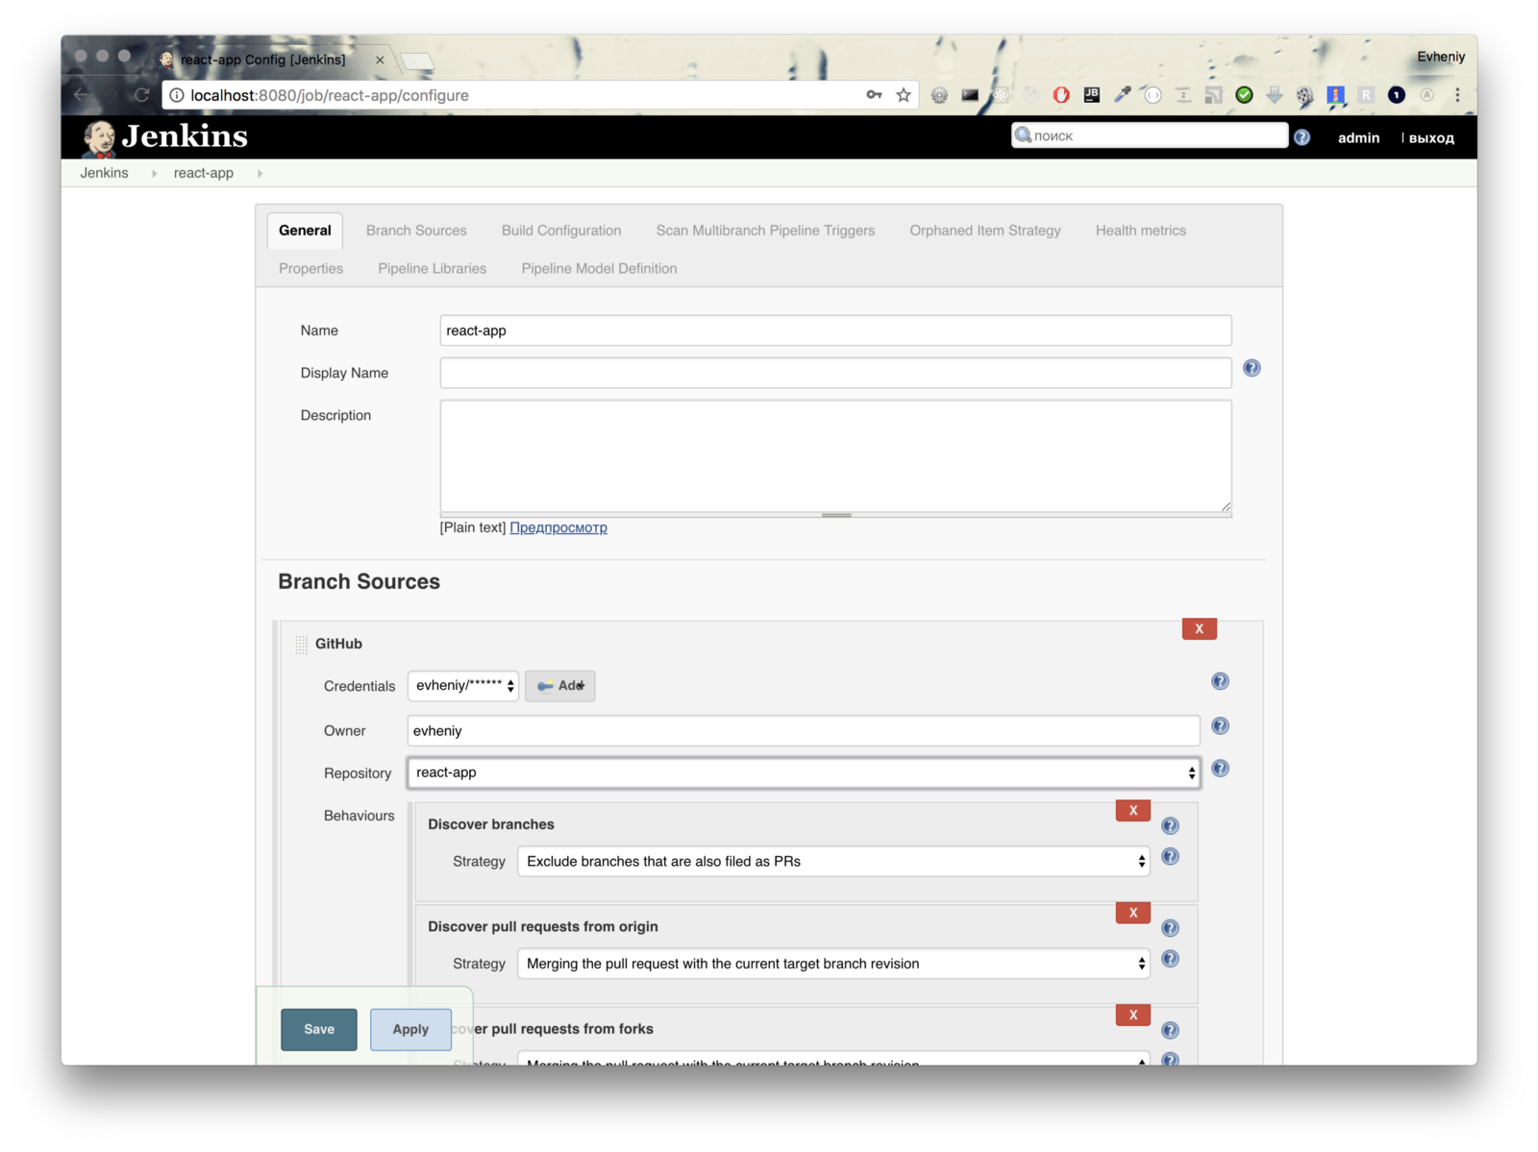
Task: Apply the configuration changes
Action: click(x=410, y=1030)
